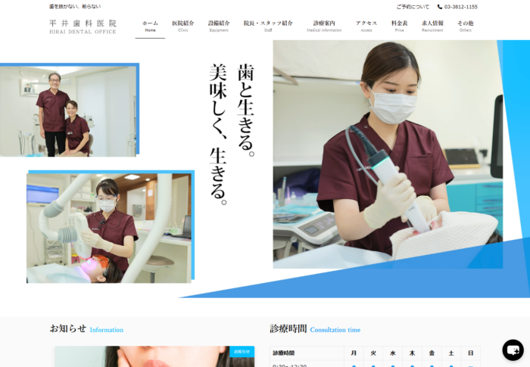Navigate to アクセス Access page
Image resolution: width=530 pixels, height=367 pixels.
tap(366, 26)
